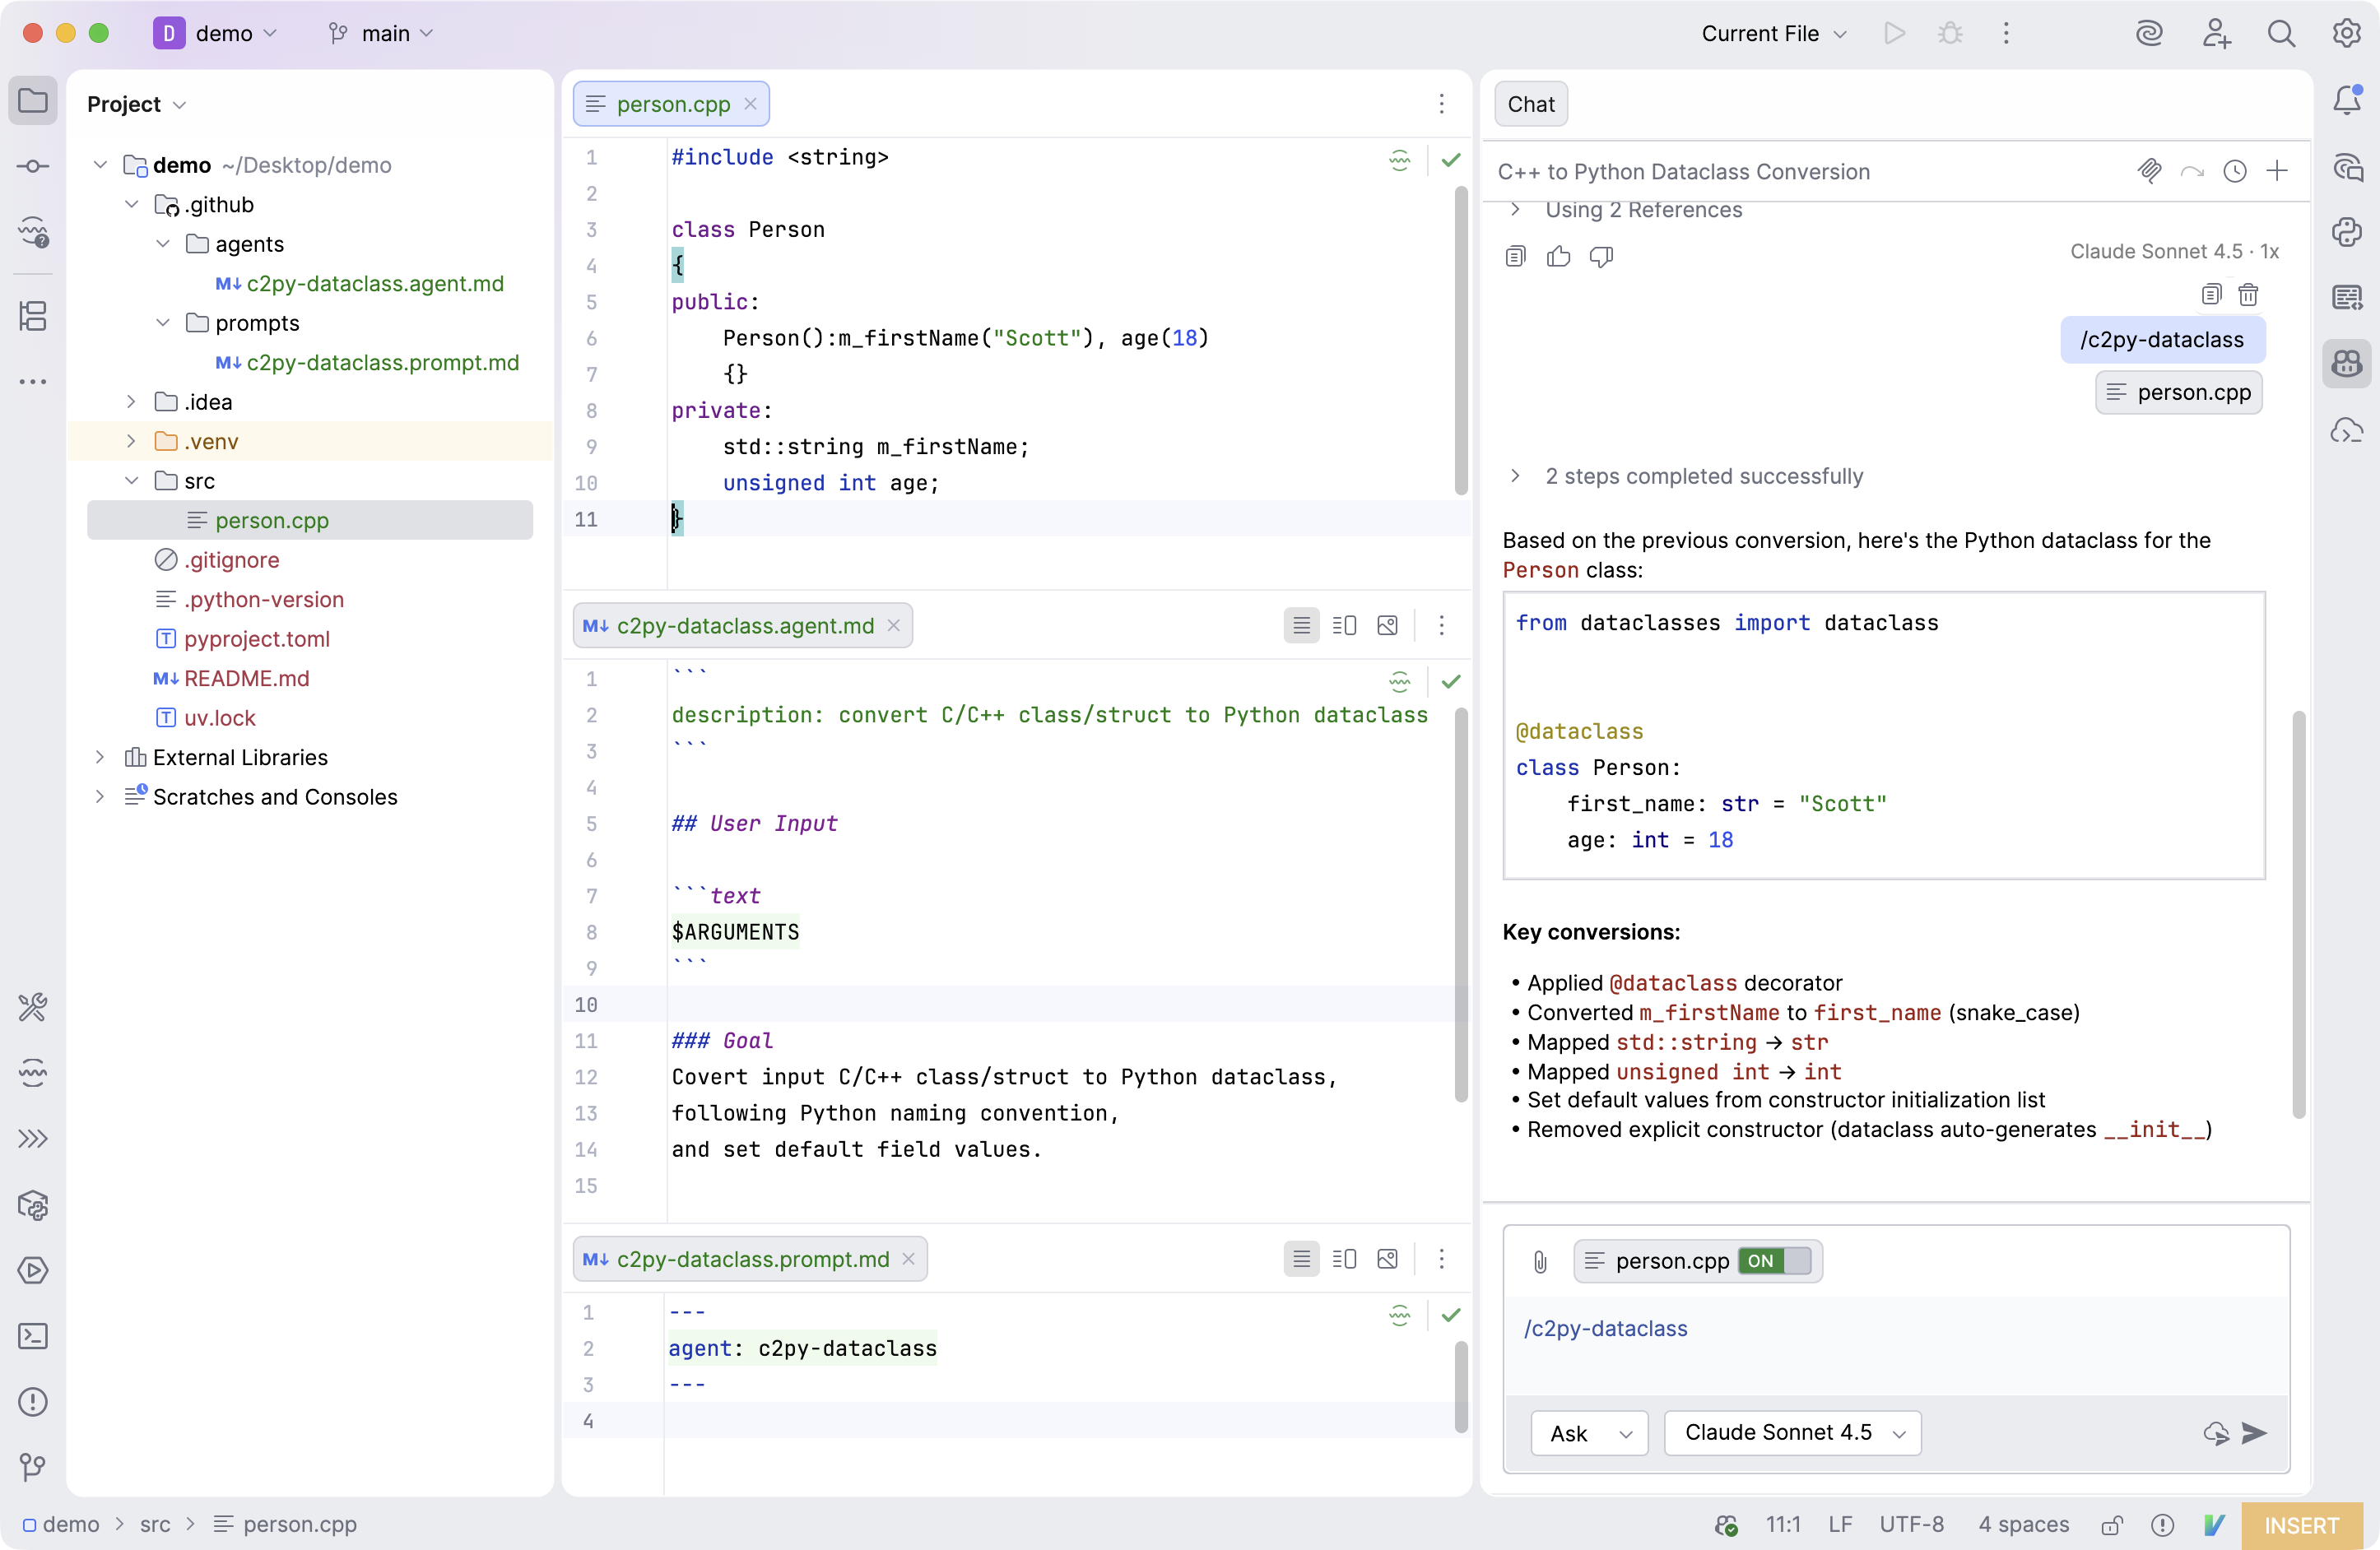Viewport: 2380px width, 1550px height.
Task: Click the thumbs up feedback icon
Action: tap(1558, 257)
